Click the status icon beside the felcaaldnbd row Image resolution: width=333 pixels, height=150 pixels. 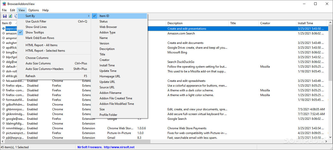tap(4, 81)
